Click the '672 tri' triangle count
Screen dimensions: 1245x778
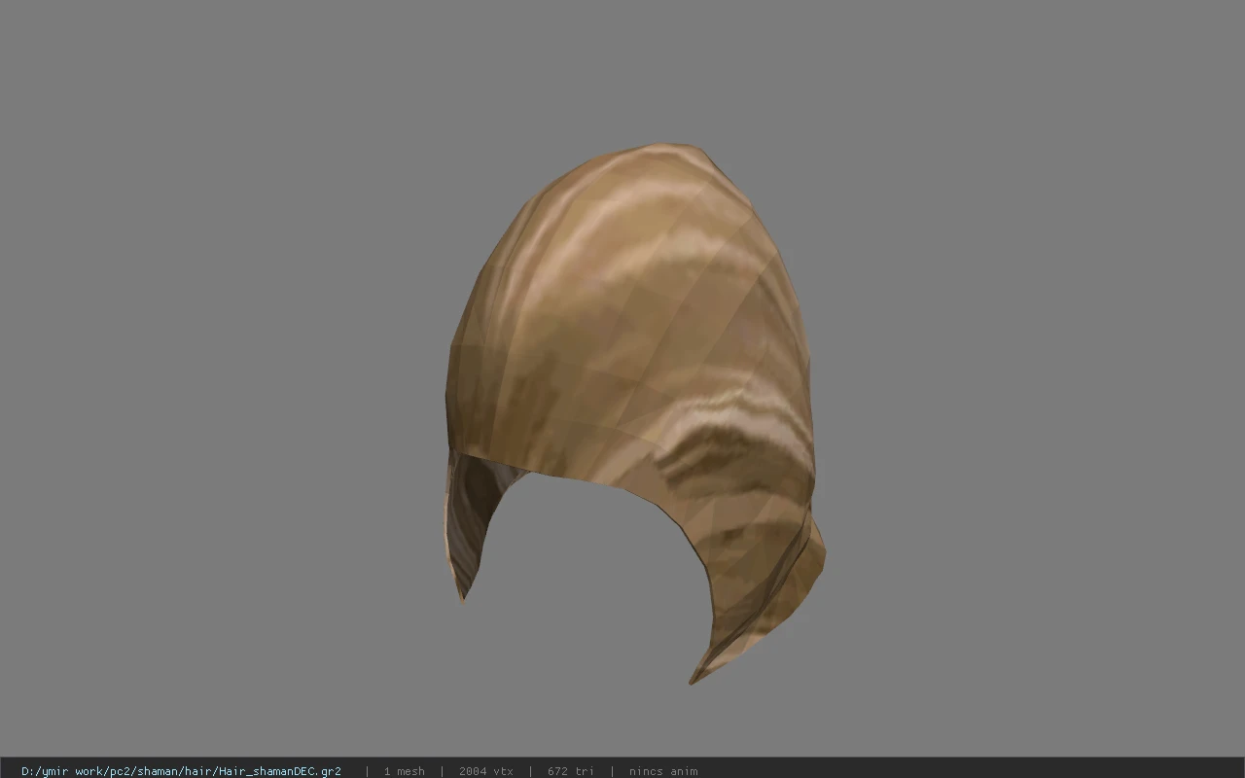571,771
